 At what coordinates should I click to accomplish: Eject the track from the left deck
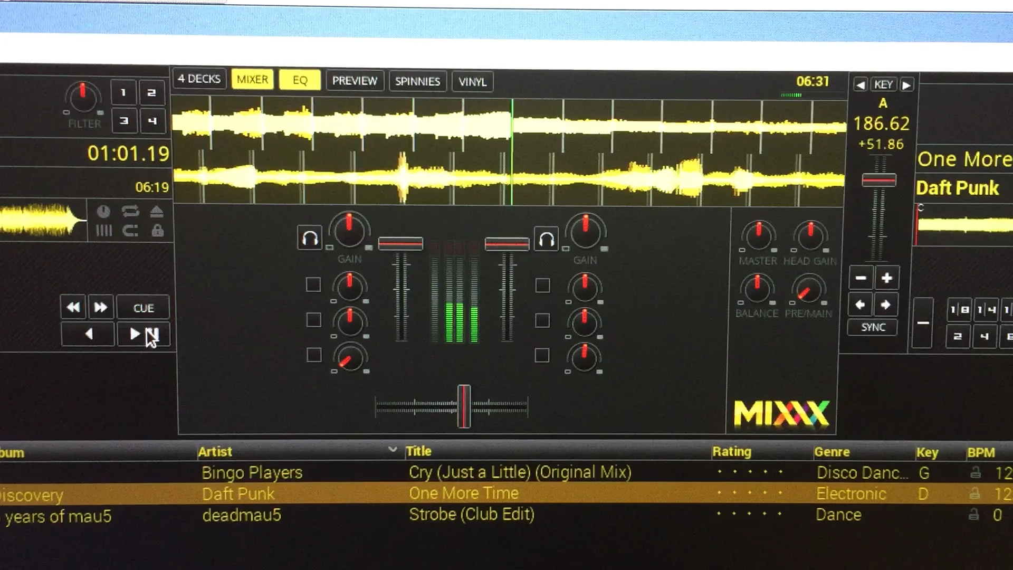click(157, 212)
